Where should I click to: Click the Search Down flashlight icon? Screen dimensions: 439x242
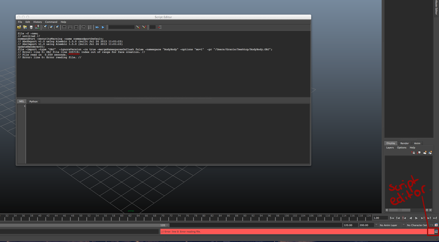pos(138,27)
